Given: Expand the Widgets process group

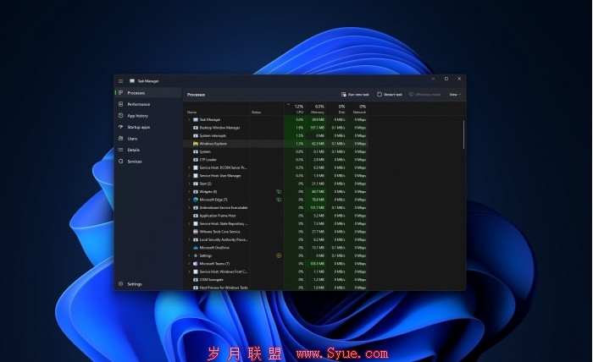Looking at the screenshot, I should coord(190,192).
